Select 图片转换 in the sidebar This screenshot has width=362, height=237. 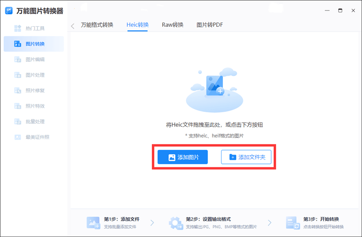coord(34,44)
